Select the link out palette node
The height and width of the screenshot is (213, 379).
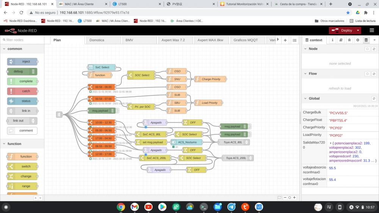(x=22, y=121)
